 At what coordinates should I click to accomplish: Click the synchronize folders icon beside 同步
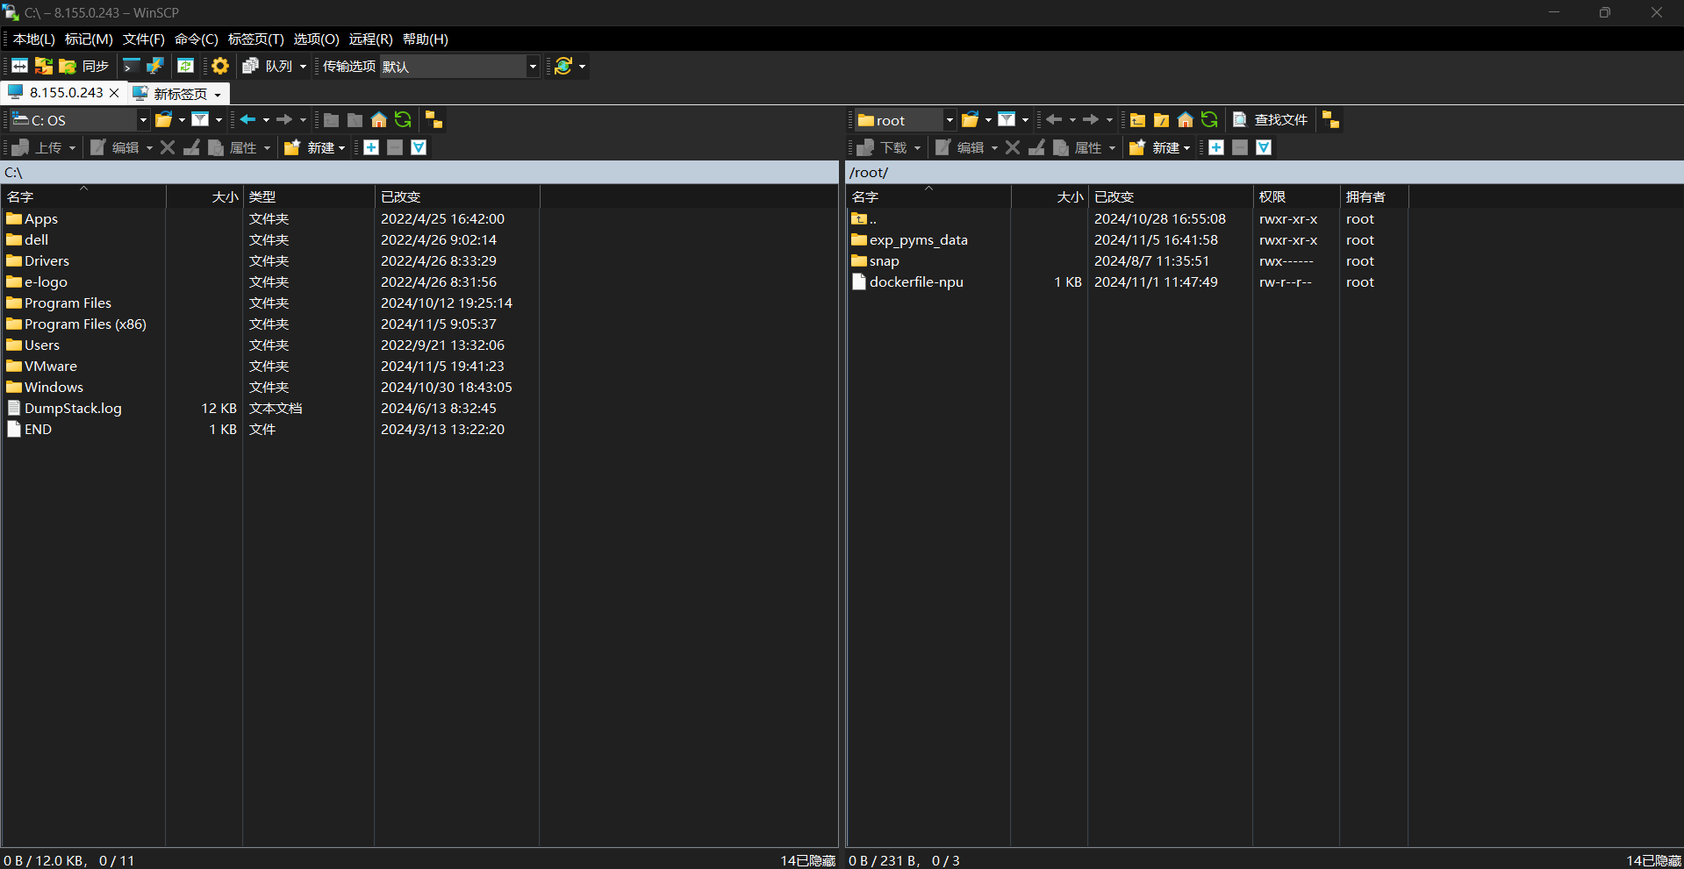click(x=68, y=66)
